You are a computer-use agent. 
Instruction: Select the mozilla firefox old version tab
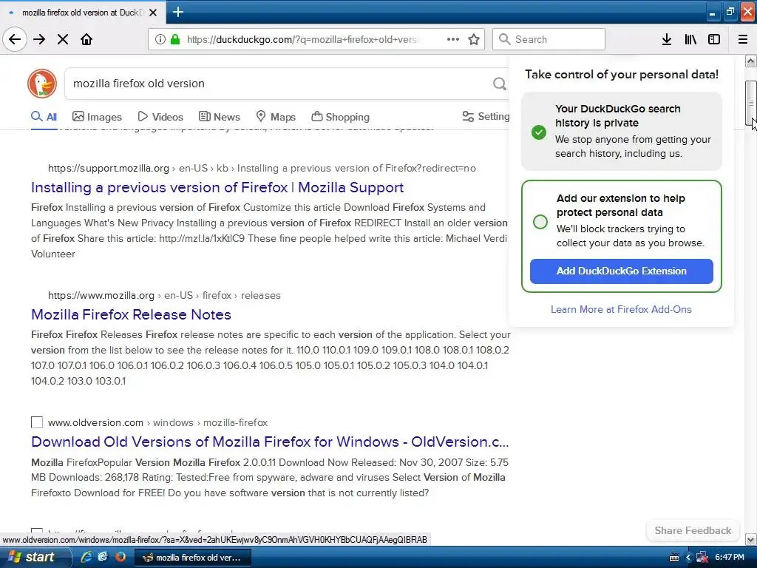(x=83, y=12)
